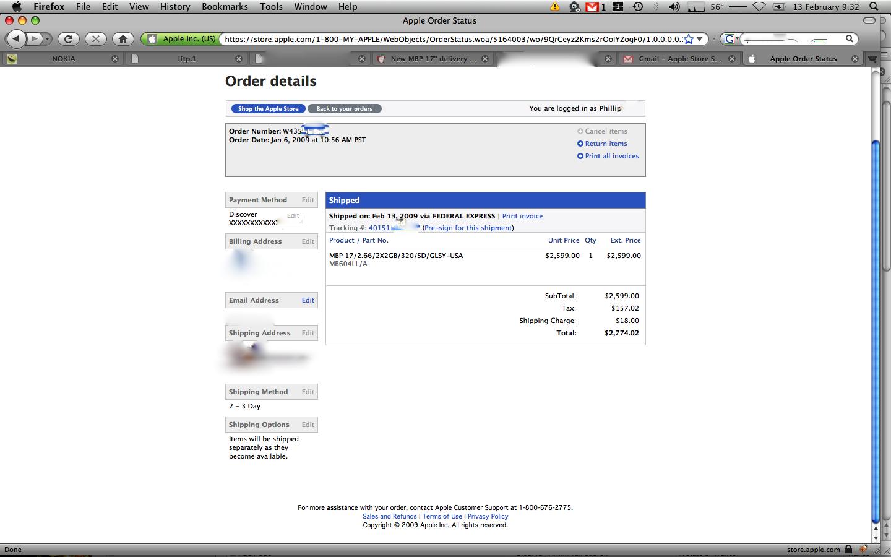The width and height of the screenshot is (891, 557).
Task: Open the Tools menu
Action: click(271, 7)
